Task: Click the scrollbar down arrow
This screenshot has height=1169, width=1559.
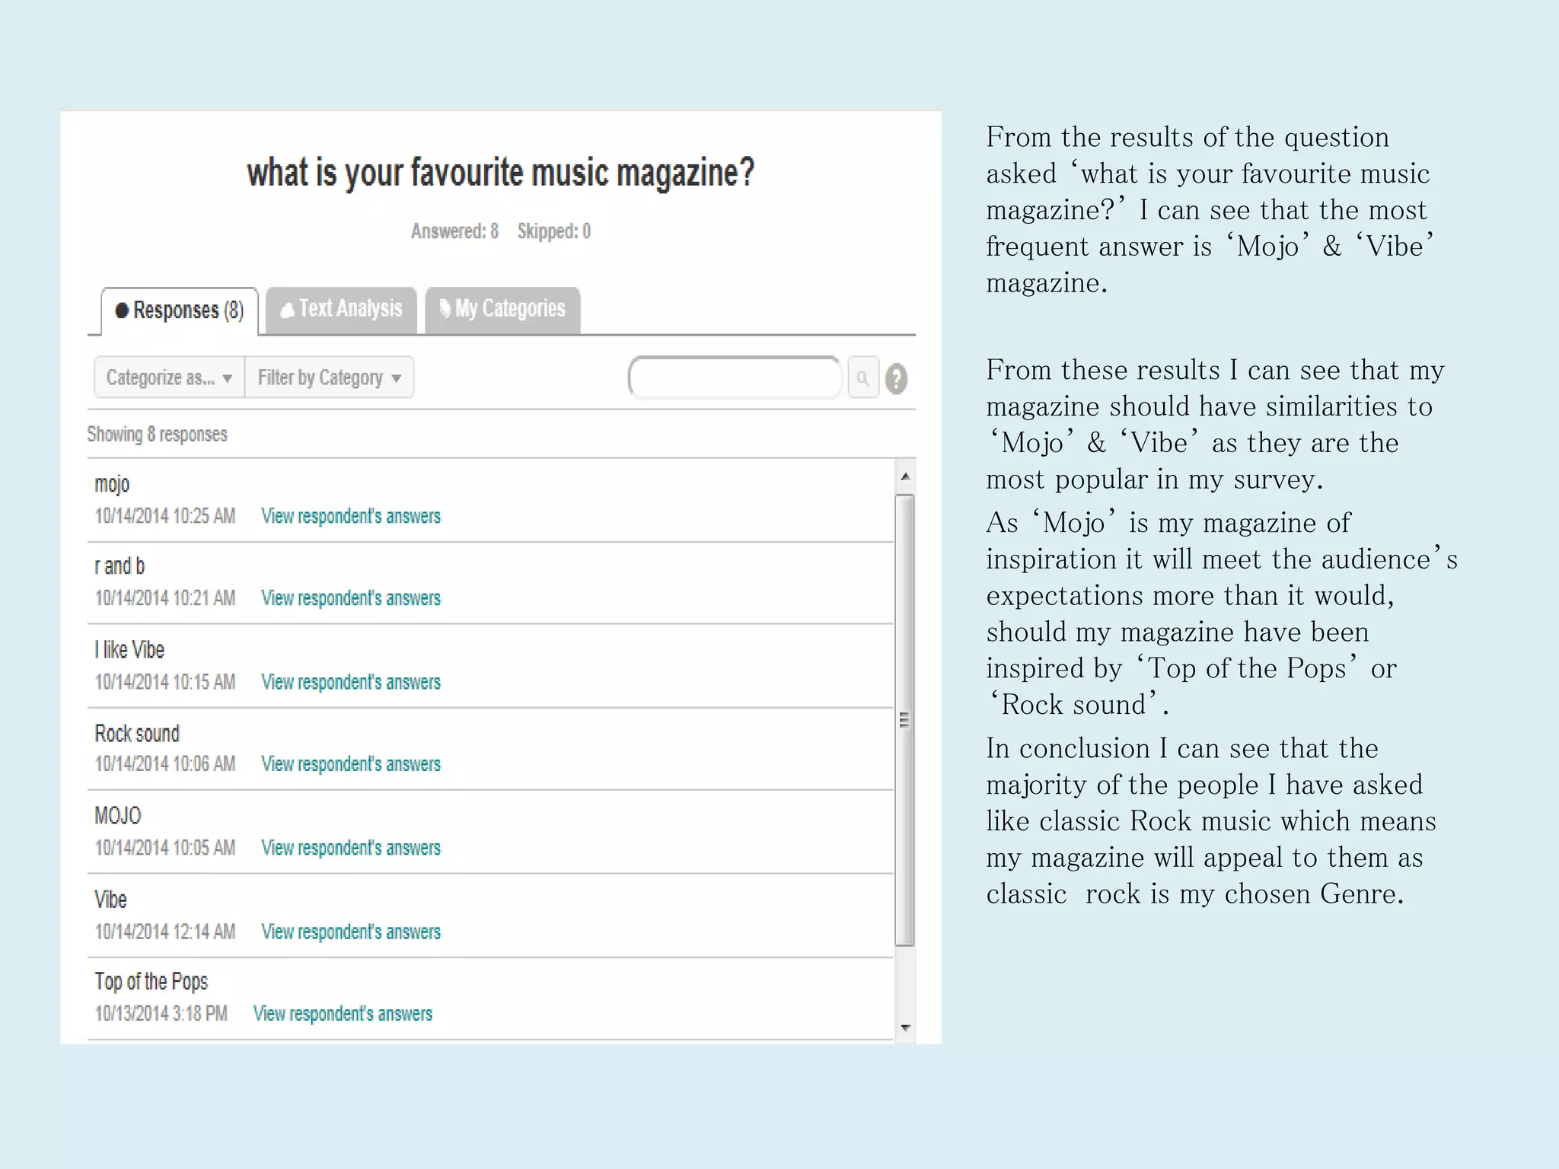Action: (905, 1028)
